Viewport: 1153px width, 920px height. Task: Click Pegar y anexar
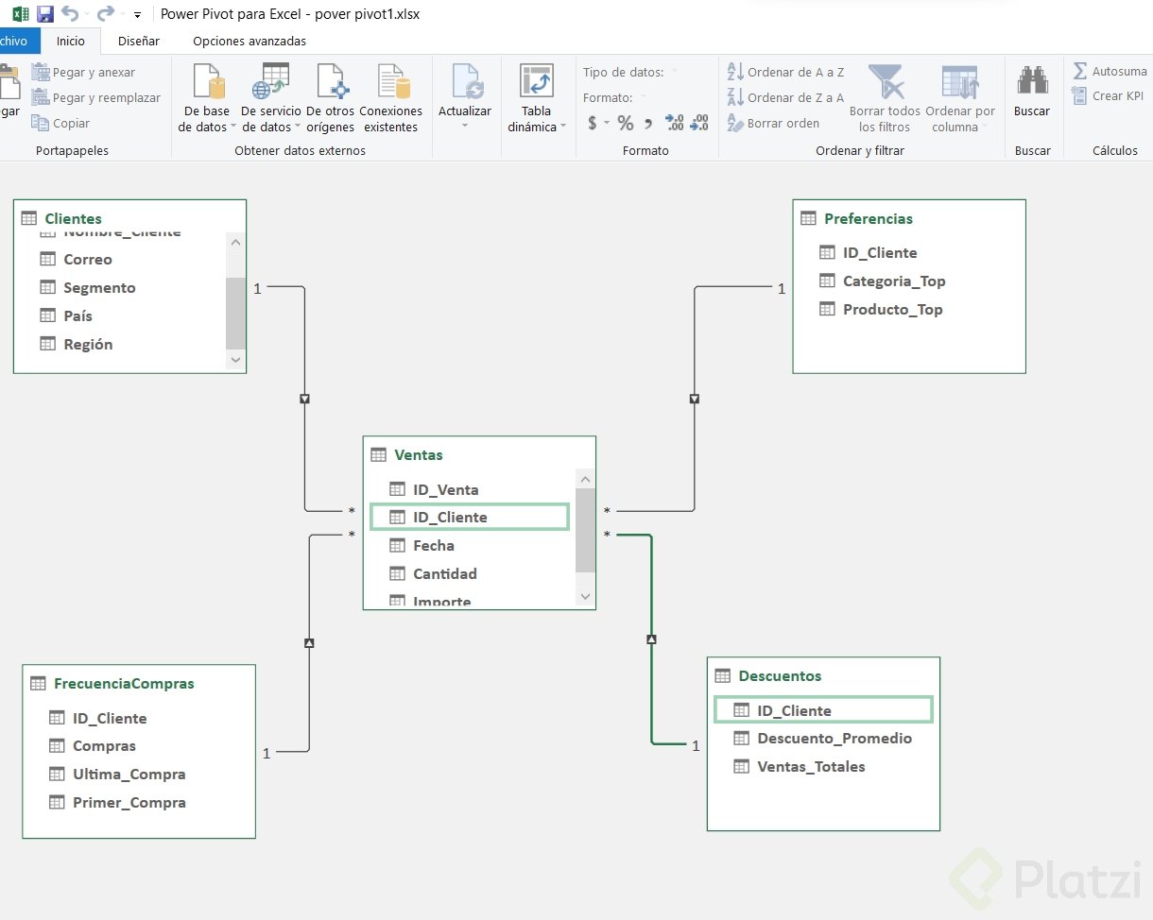pyautogui.click(x=83, y=72)
